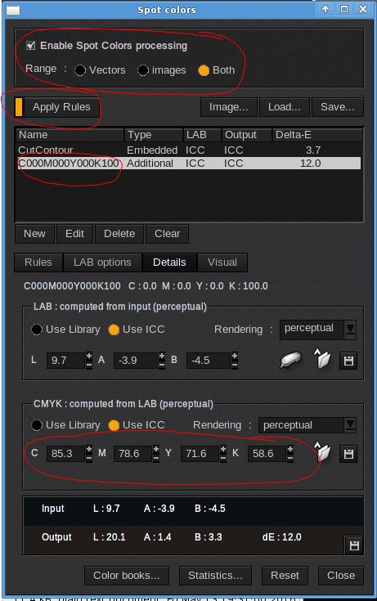The width and height of the screenshot is (377, 601).
Task: Click save disk icon beside dE output
Action: tap(354, 545)
